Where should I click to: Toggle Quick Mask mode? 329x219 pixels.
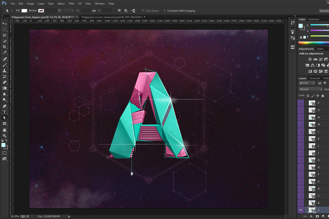pos(4,153)
